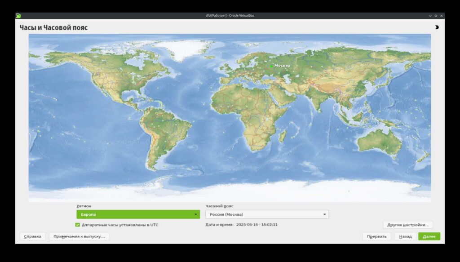Open Примечания к выпуску release notes
Image resolution: width=460 pixels, height=262 pixels.
[x=79, y=236]
